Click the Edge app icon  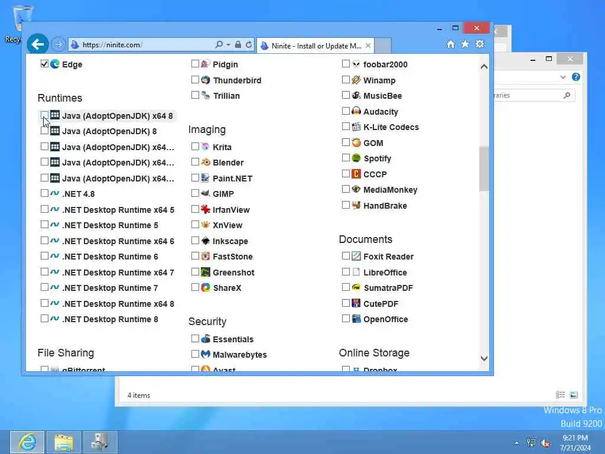[55, 64]
